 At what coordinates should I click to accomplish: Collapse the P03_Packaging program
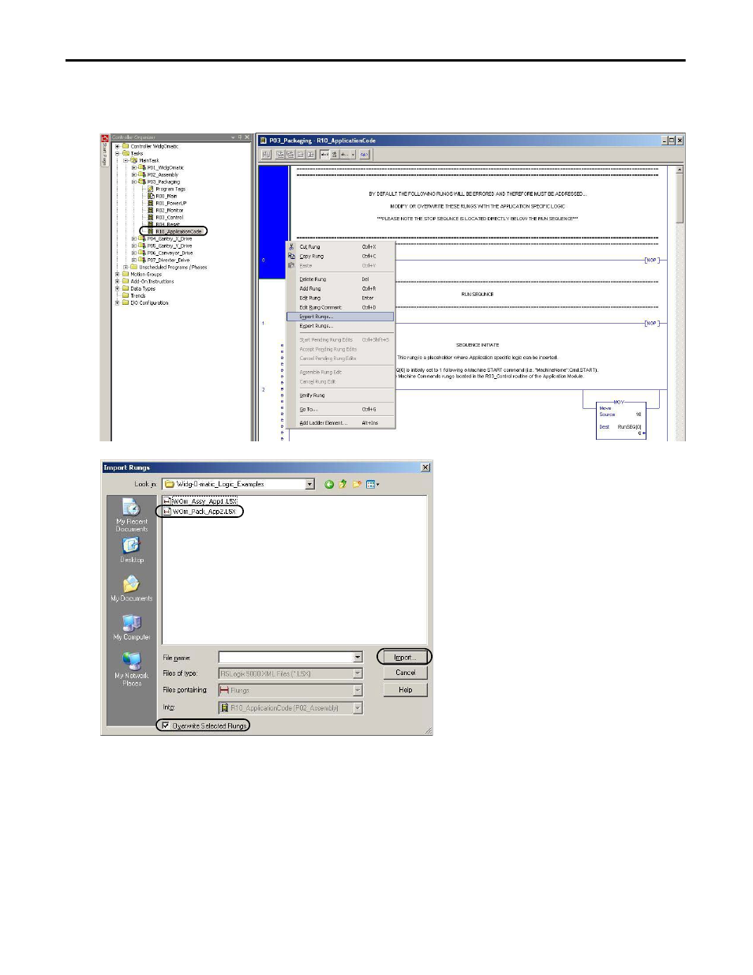(133, 182)
